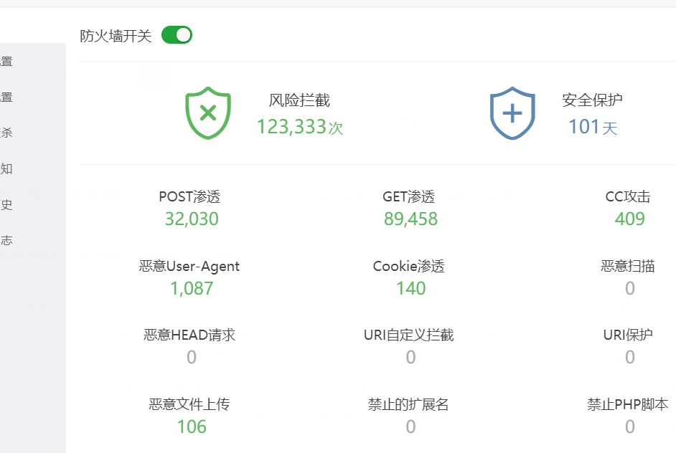Select sidebar menu item ending in 史

click(7, 205)
